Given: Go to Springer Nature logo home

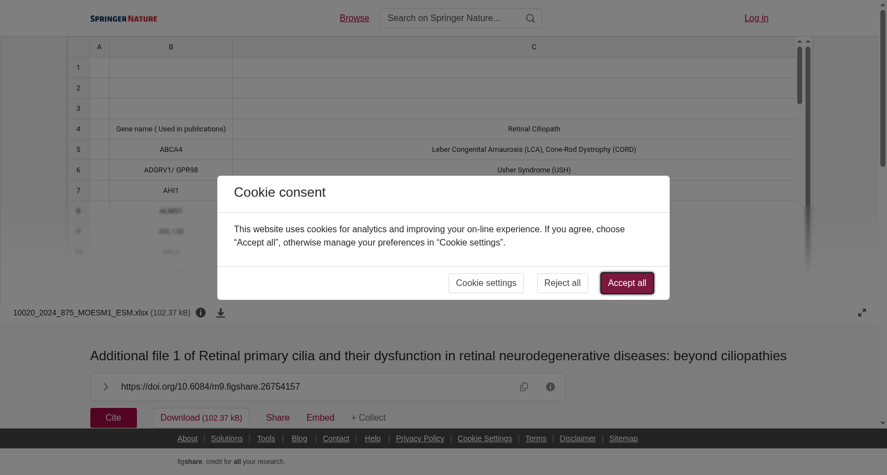Looking at the screenshot, I should [x=124, y=19].
